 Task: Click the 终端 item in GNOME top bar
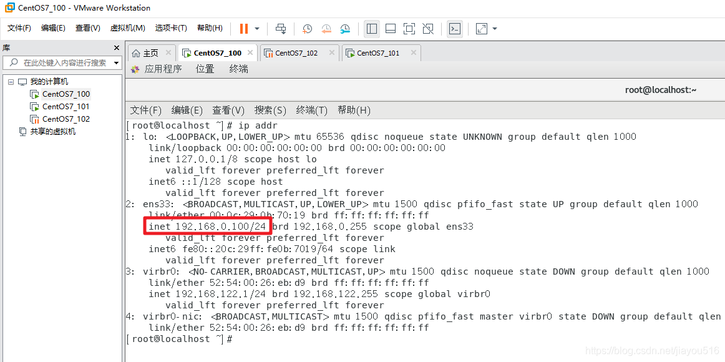(x=238, y=69)
